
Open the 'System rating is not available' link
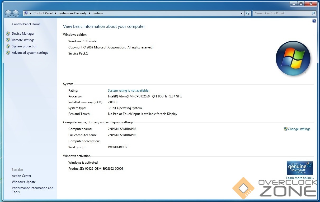[128, 91]
